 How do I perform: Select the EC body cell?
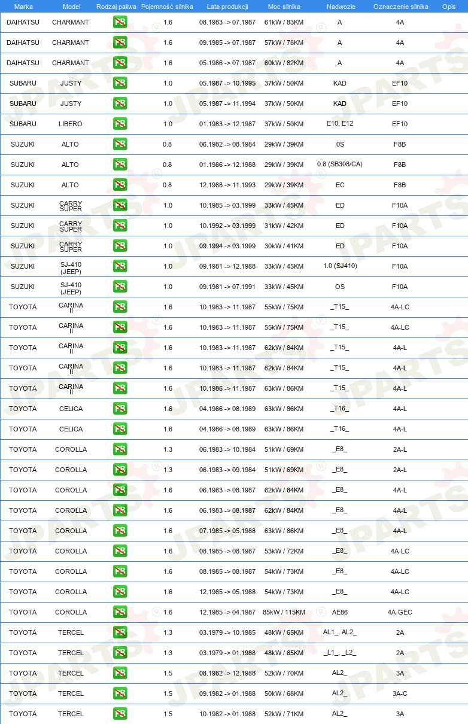point(340,185)
